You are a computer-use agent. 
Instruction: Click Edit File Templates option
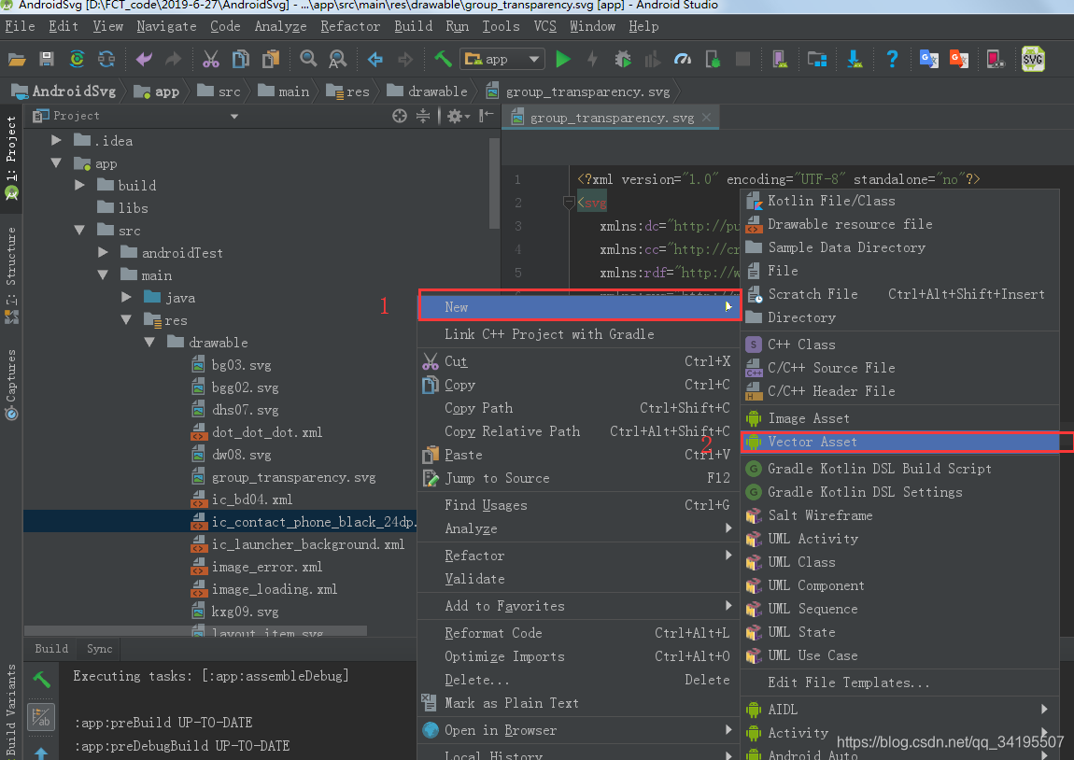point(900,683)
